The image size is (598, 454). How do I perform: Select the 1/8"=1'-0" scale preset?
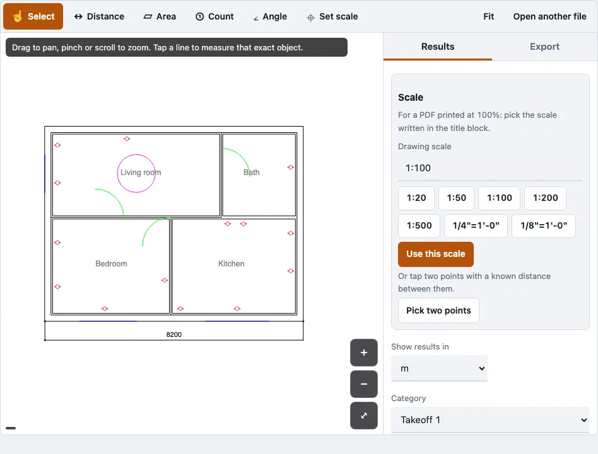click(544, 225)
